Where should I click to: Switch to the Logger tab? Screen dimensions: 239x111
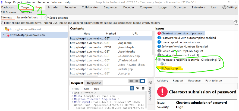pos(163,7)
